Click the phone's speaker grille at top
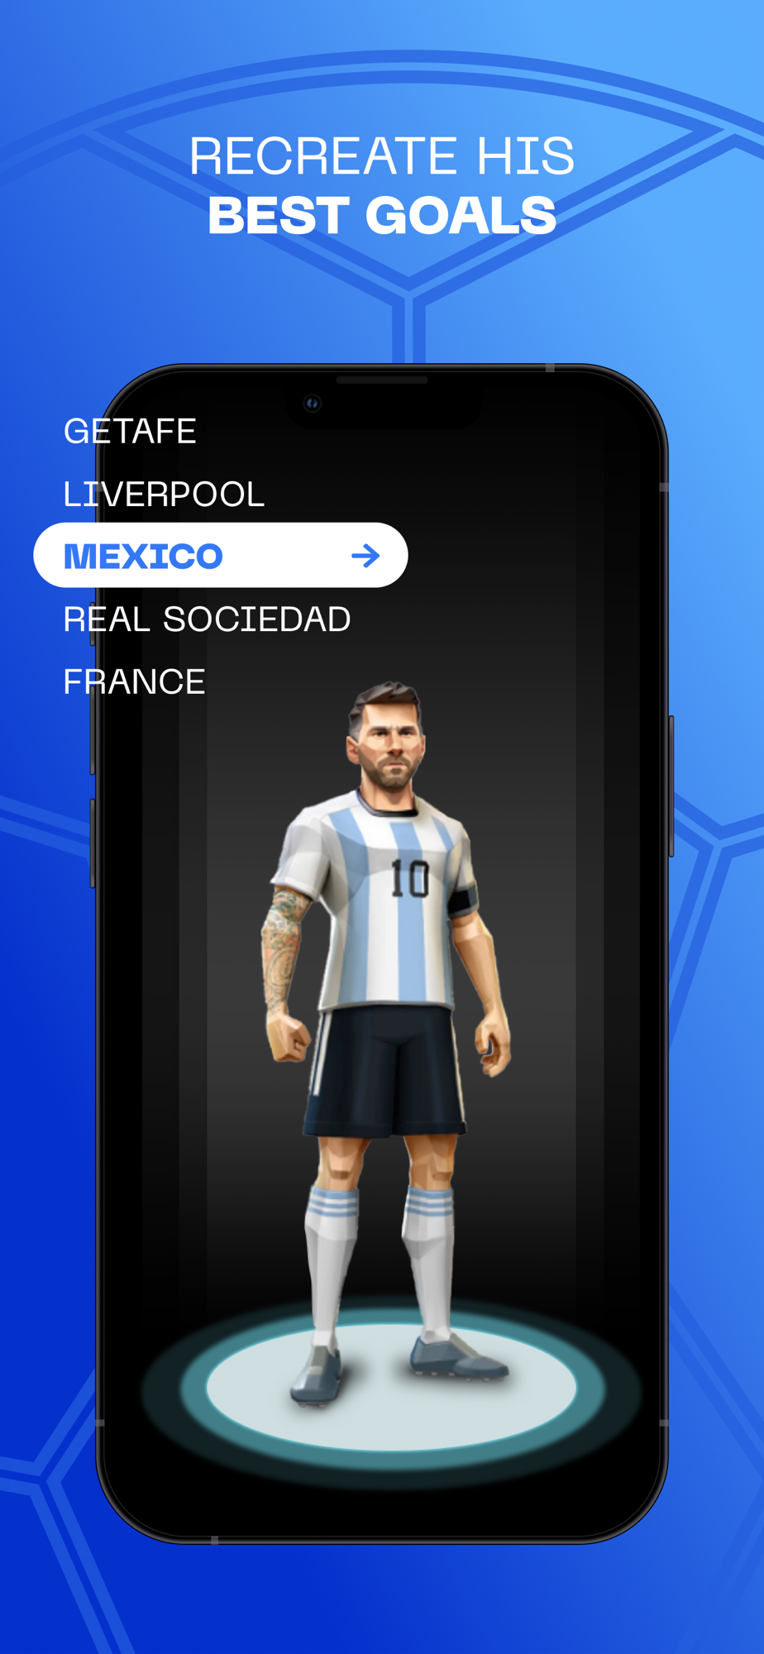This screenshot has height=1654, width=764. [x=382, y=380]
